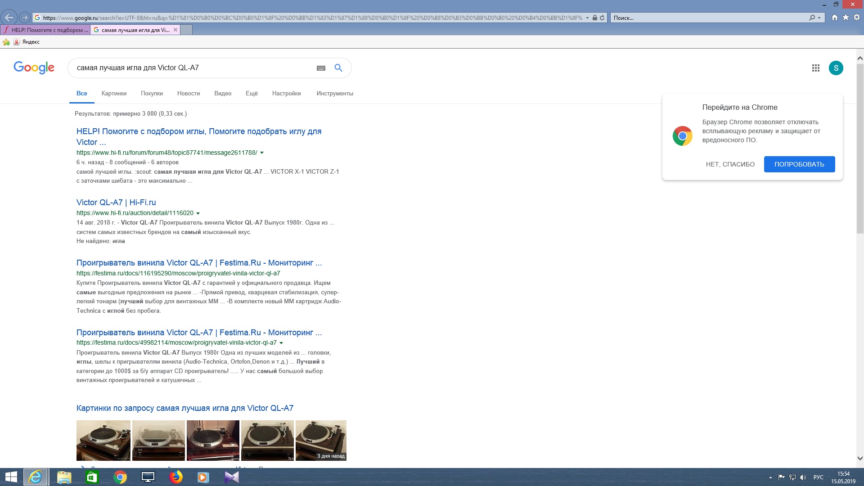Expand the hi-fi.ru forum result URL options
This screenshot has height=486, width=864.
[x=262, y=153]
